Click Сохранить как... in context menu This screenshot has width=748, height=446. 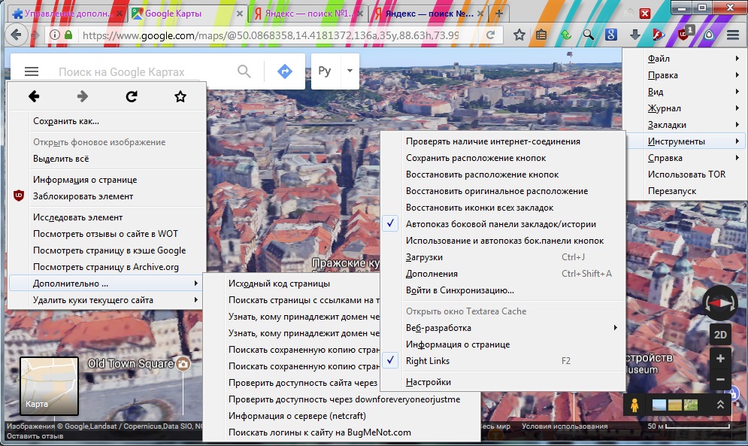[66, 121]
